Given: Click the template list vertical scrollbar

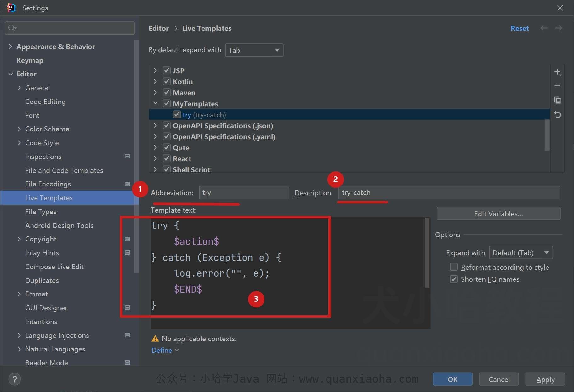Looking at the screenshot, I should [548, 135].
